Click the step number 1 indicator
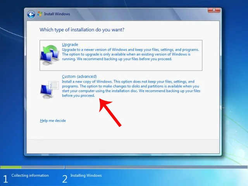The image size is (248, 186). (5, 179)
